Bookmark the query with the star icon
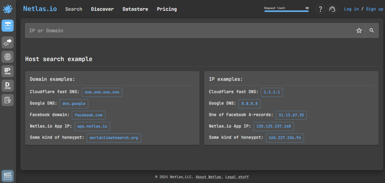 (x=359, y=31)
